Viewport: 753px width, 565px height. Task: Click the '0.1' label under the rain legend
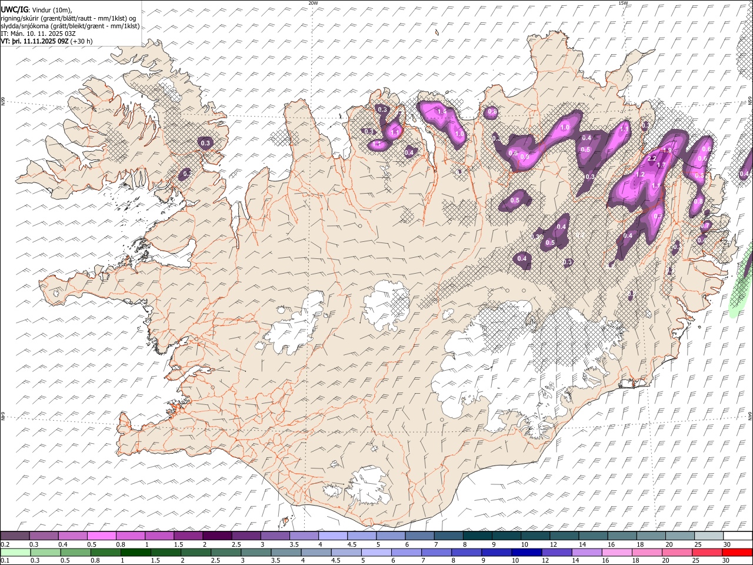coord(5,560)
